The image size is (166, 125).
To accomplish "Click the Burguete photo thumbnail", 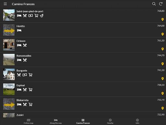I will [9, 74].
